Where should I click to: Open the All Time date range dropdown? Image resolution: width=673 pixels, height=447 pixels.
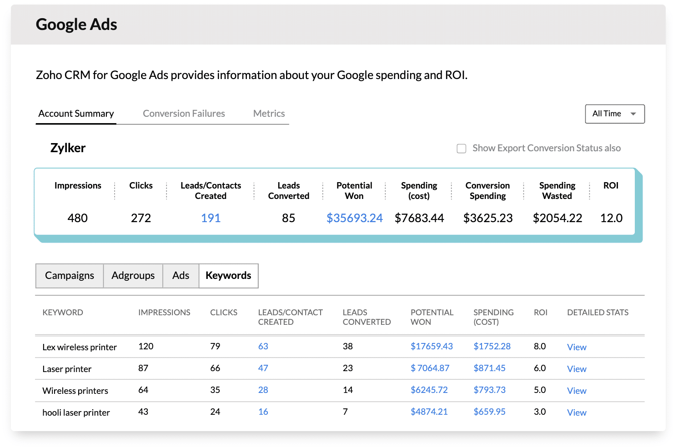pyautogui.click(x=614, y=114)
